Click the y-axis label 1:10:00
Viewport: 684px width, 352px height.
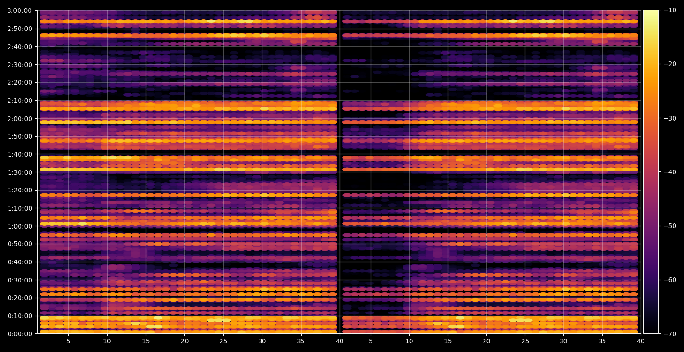(x=20, y=208)
